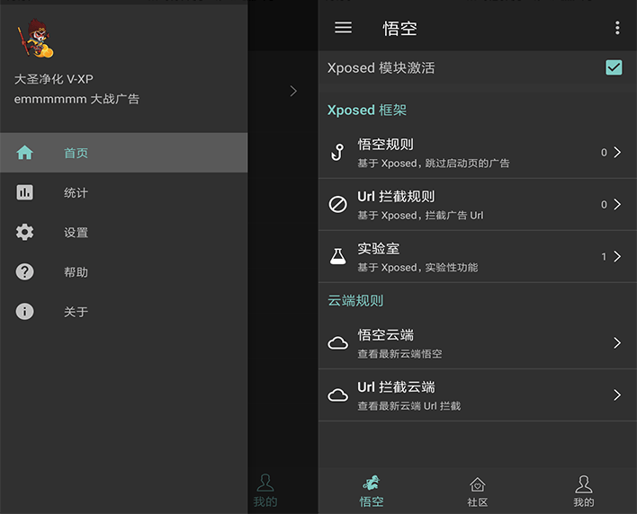Viewport: 637px width, 514px height.
Task: Click the 悟空 title in the top header
Action: click(399, 29)
